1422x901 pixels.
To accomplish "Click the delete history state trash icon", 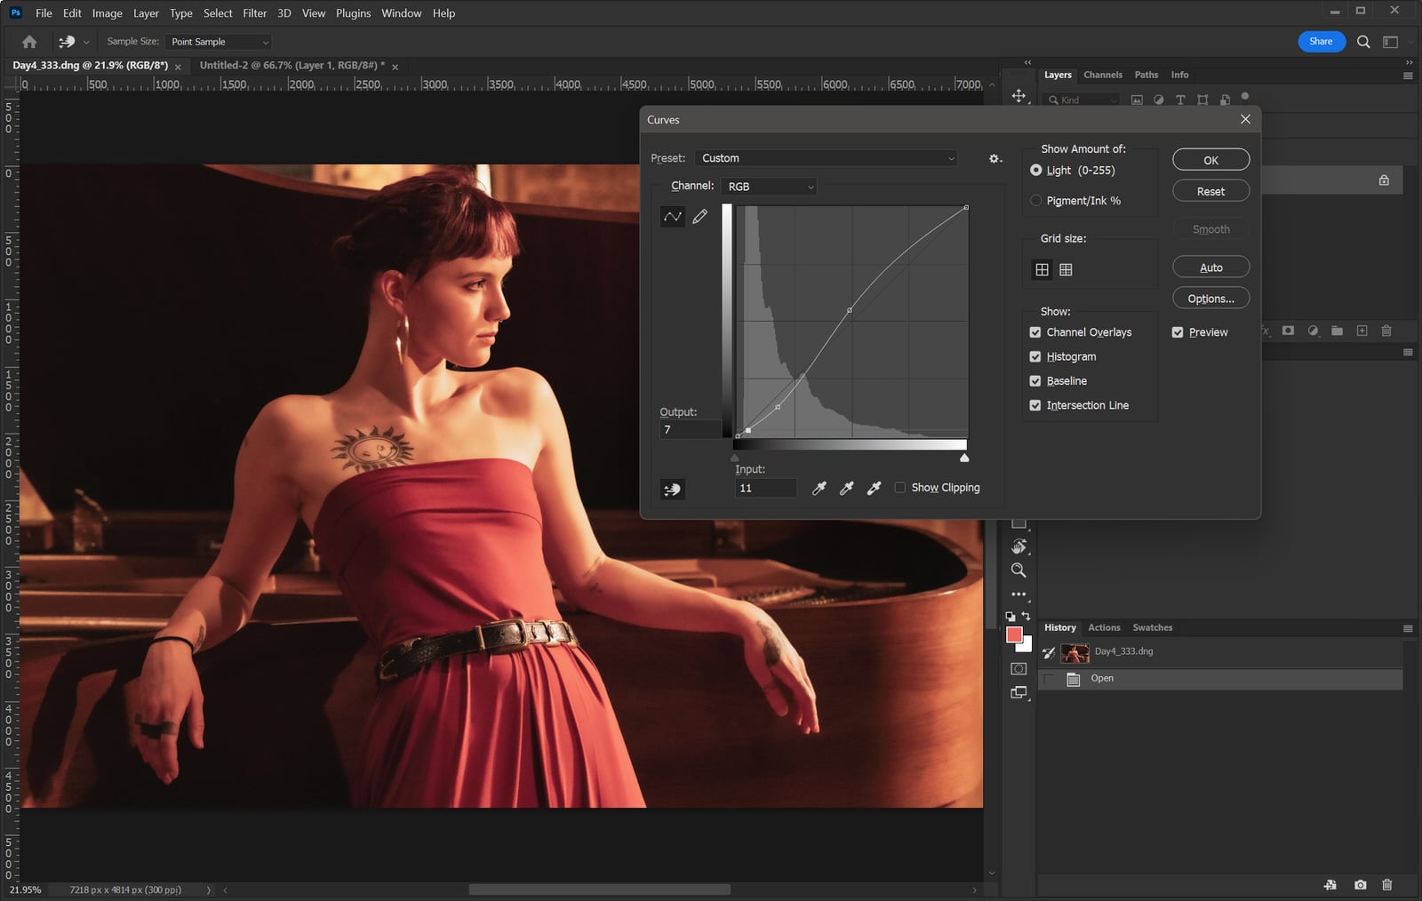I will tap(1387, 885).
